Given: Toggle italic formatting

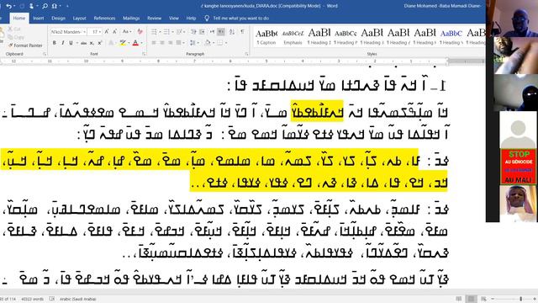Looking at the screenshot, I should (x=62, y=43).
